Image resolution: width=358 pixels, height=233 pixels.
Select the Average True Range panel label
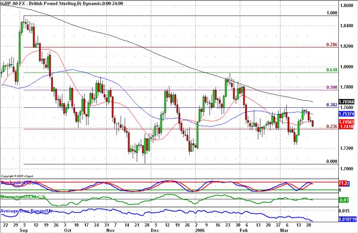(26, 211)
